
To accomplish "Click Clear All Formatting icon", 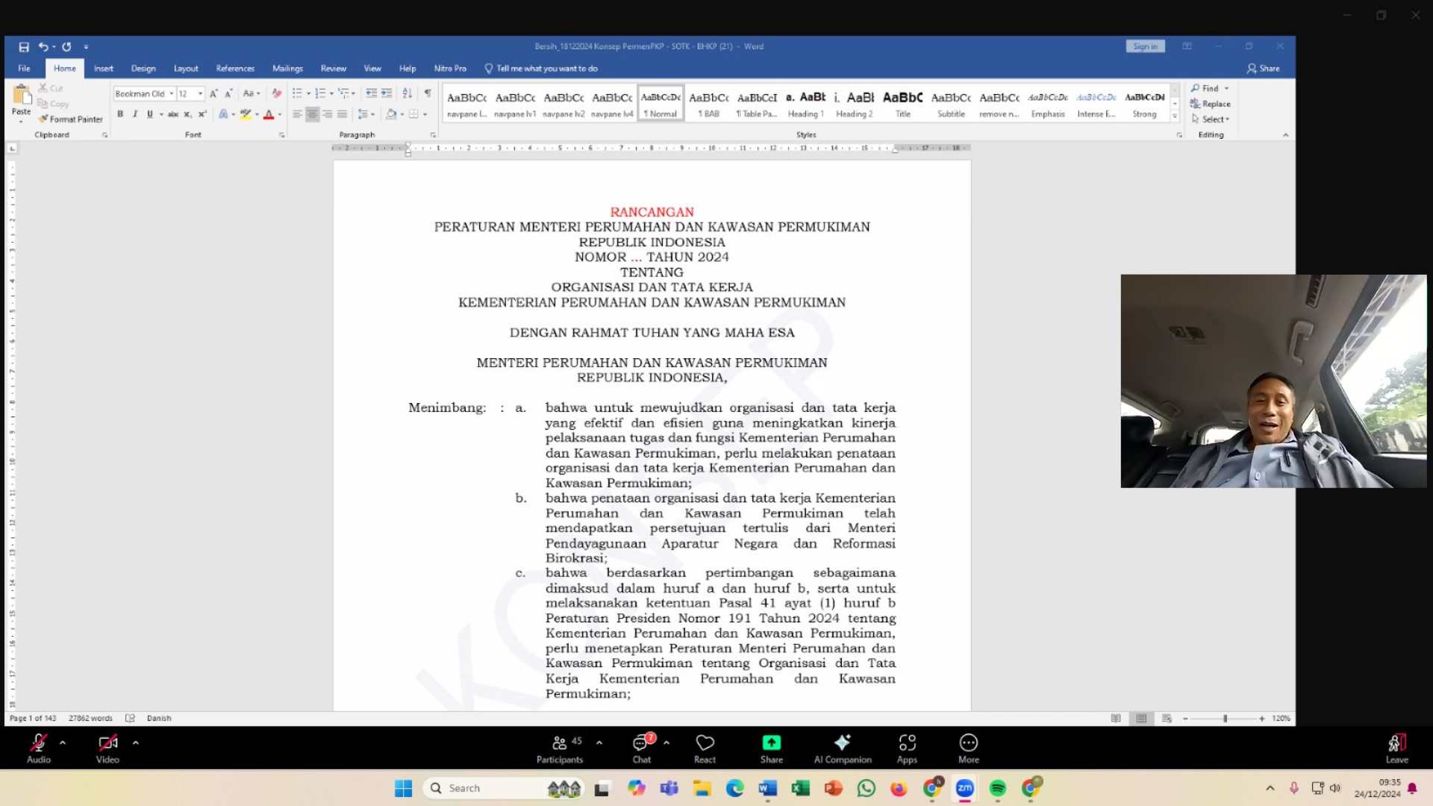I will [x=277, y=93].
